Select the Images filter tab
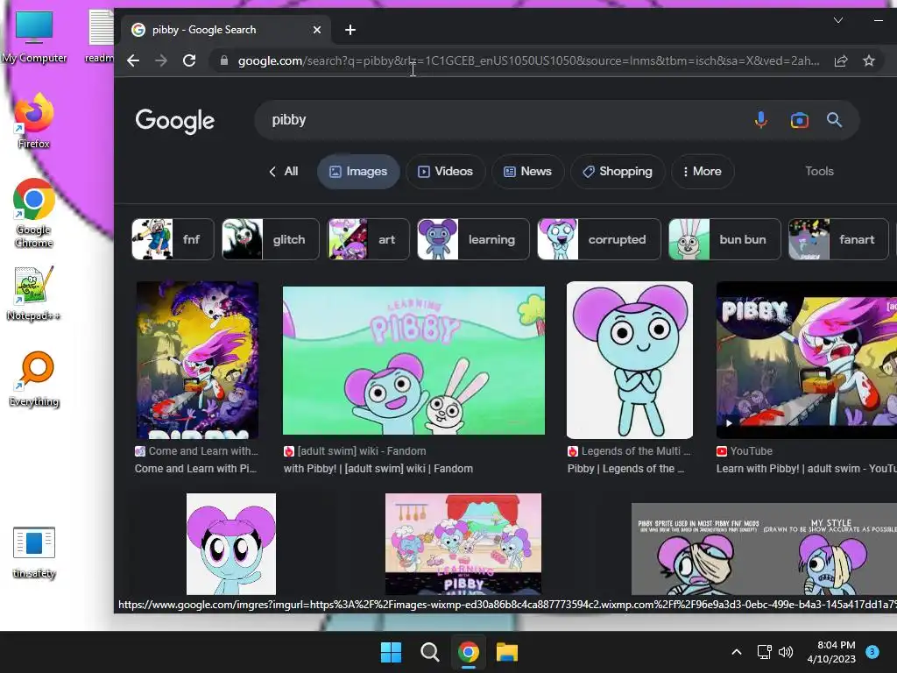The height and width of the screenshot is (673, 897). 358,171
